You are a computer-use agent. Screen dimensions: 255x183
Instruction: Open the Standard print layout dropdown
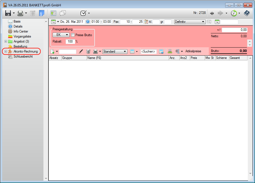pyautogui.click(x=115, y=51)
